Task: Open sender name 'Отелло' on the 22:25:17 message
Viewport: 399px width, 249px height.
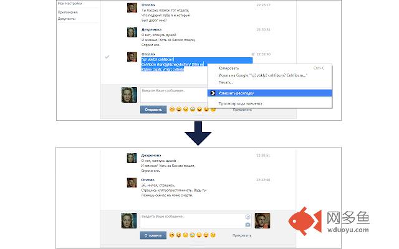Action: click(148, 5)
